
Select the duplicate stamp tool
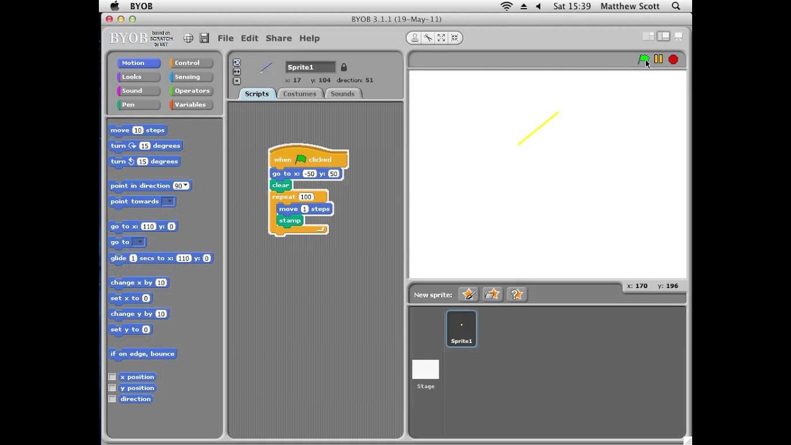click(415, 38)
